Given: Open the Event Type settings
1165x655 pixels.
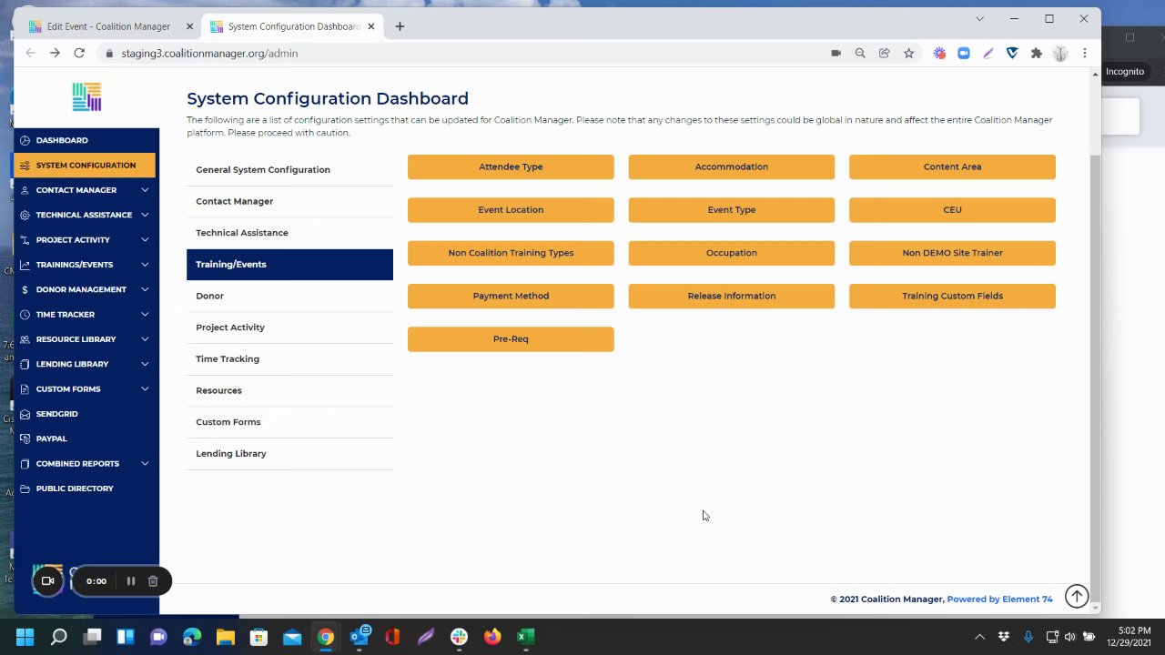Looking at the screenshot, I should point(732,210).
